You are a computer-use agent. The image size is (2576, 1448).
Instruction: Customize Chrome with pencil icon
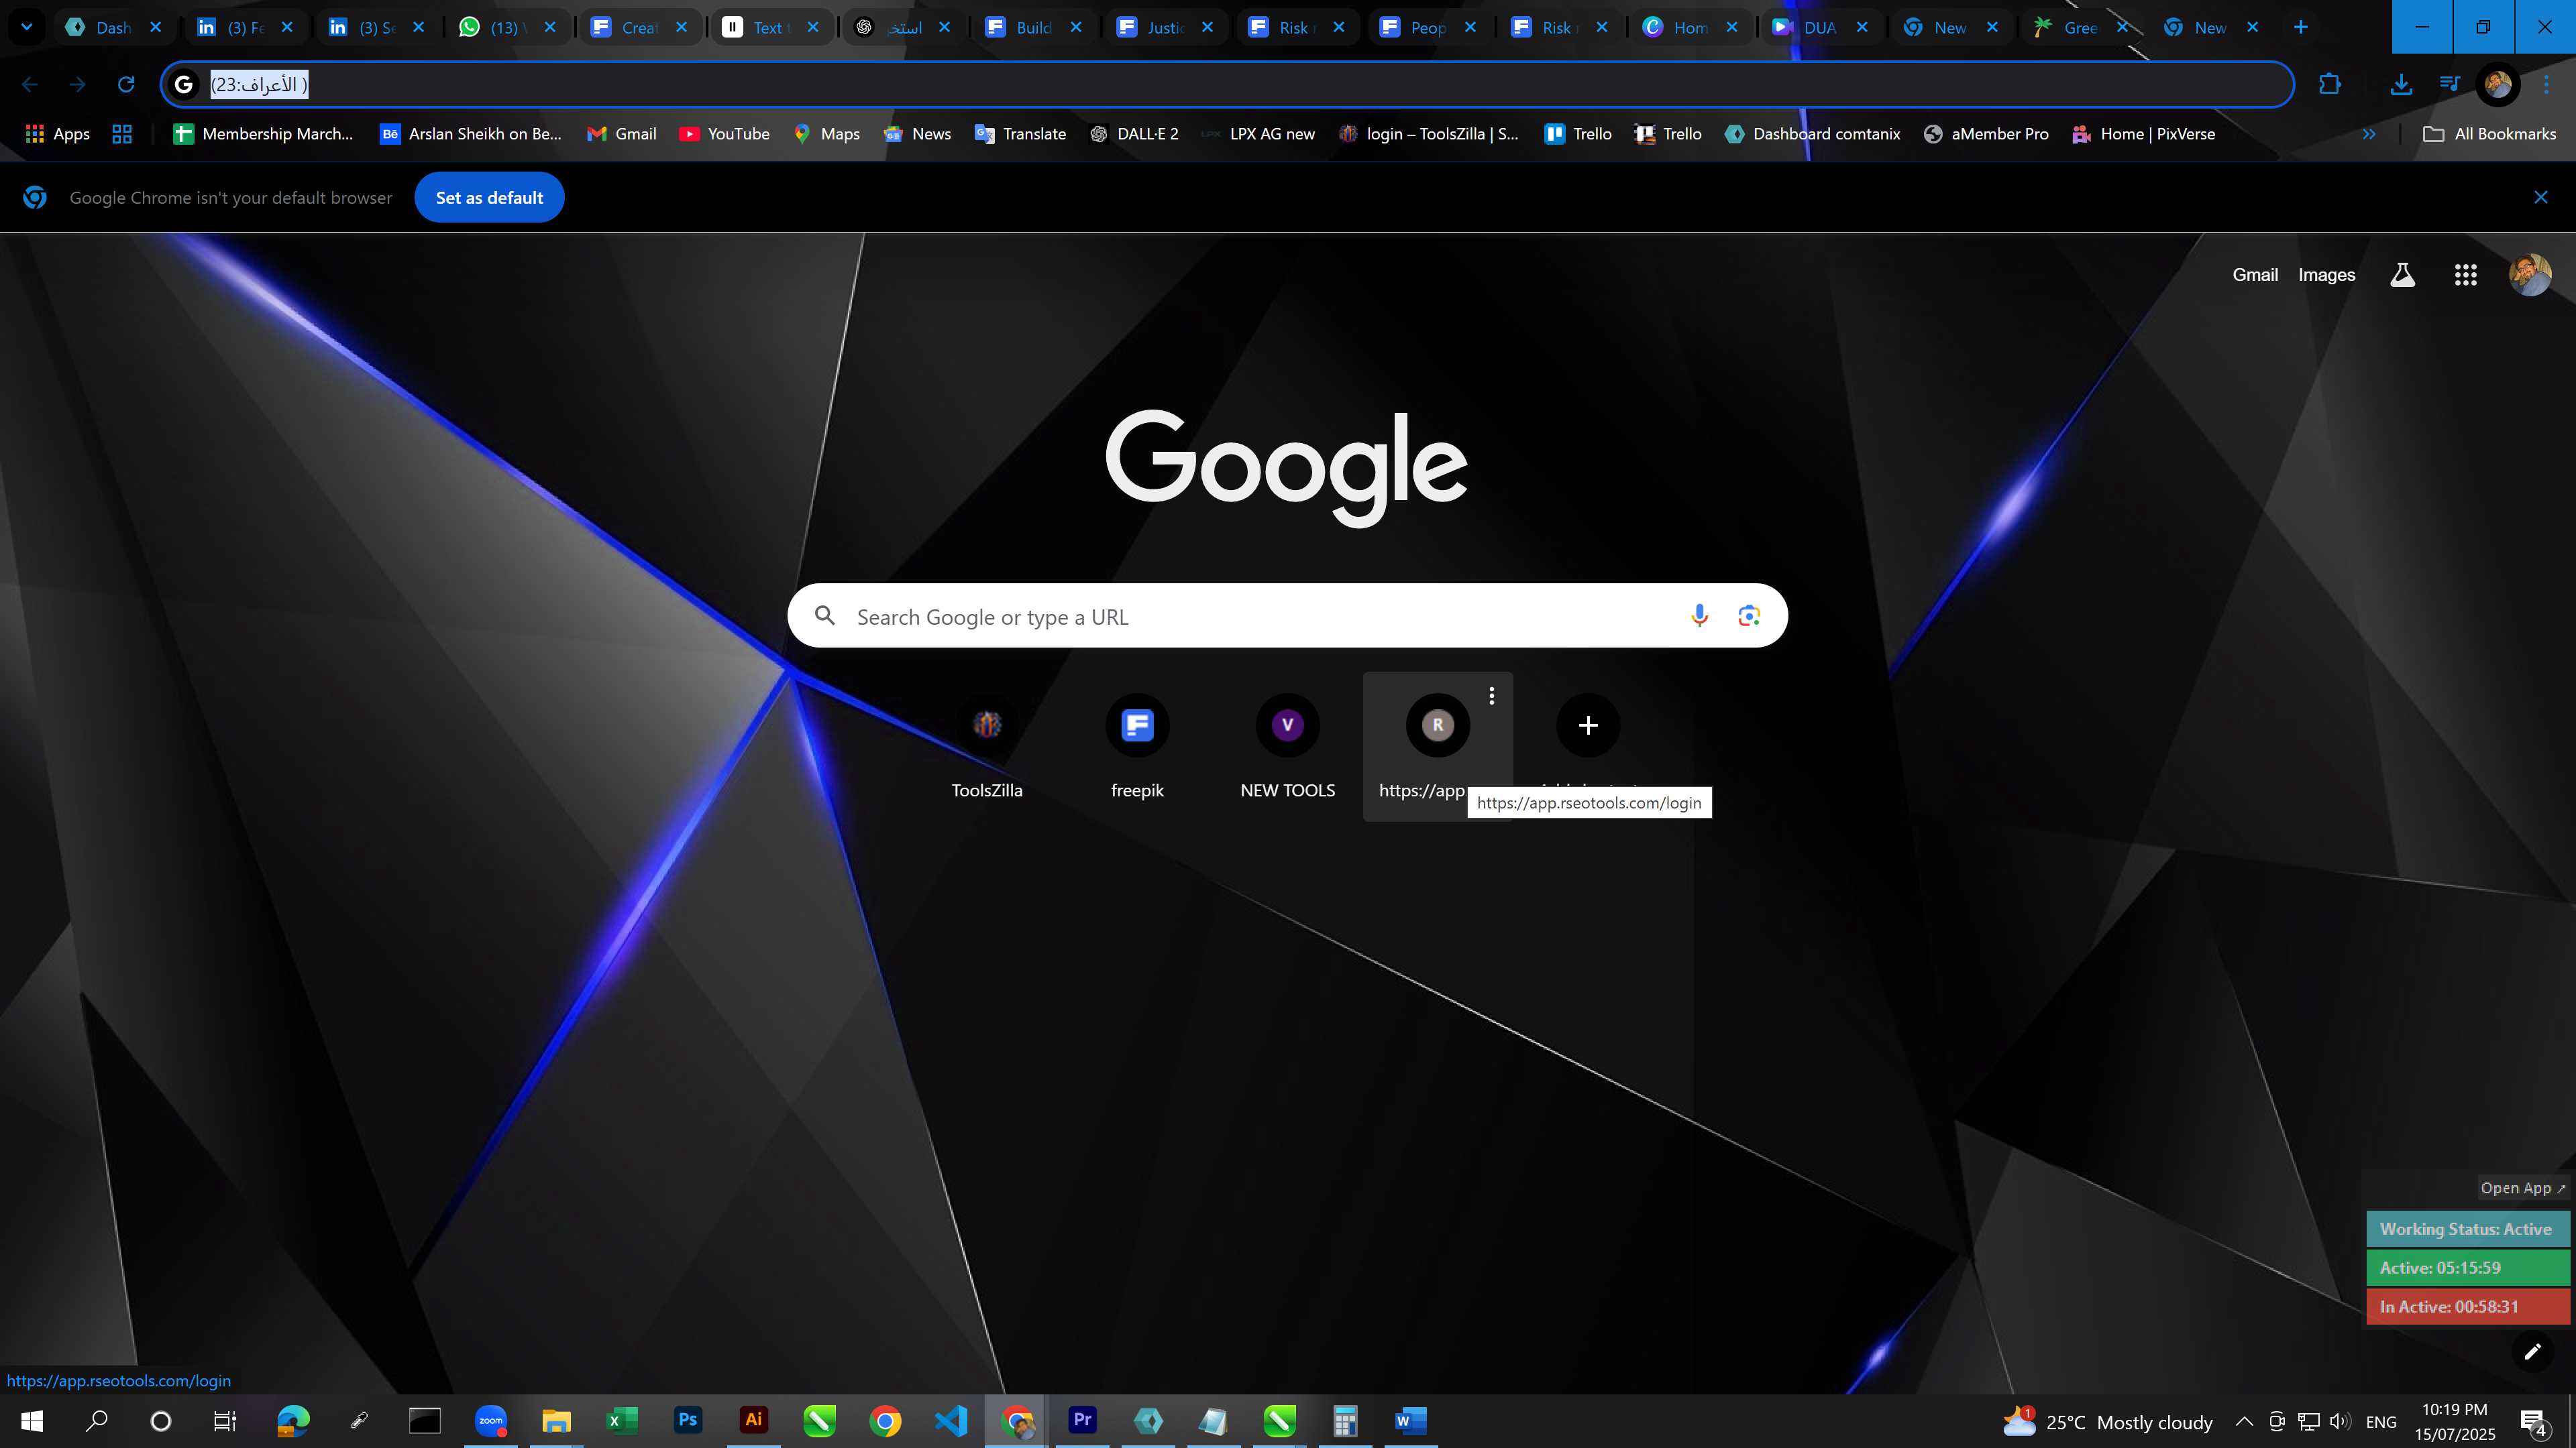coord(2532,1352)
